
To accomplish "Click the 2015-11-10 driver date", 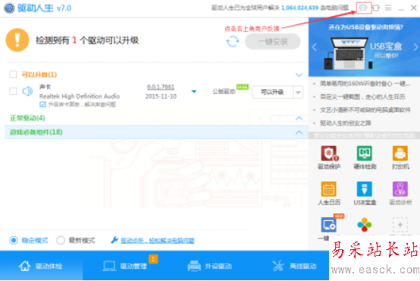I will [161, 96].
